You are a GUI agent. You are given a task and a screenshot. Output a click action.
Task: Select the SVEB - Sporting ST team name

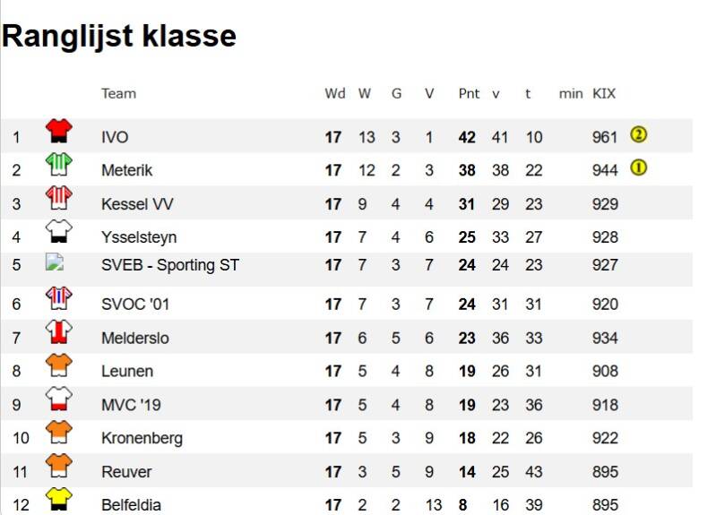click(x=170, y=264)
